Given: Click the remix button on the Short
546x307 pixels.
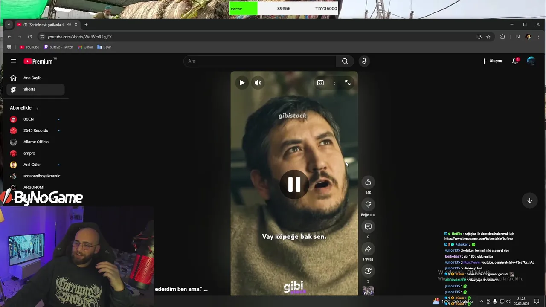Looking at the screenshot, I should pyautogui.click(x=368, y=271).
